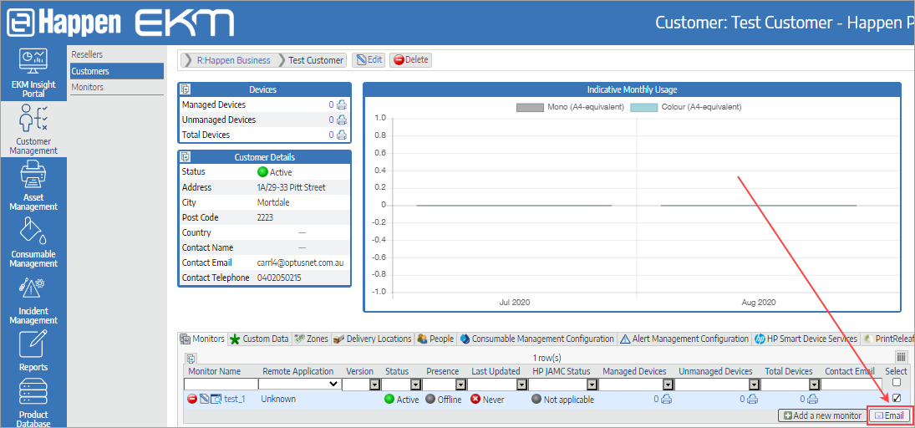Click the red delete icon for test_1
Viewport: 915px width, 428px height.
192,400
